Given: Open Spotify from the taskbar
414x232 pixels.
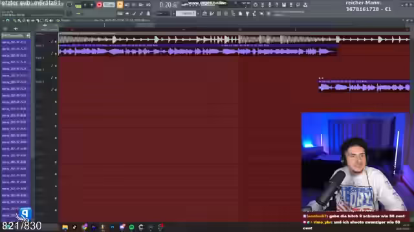Looking at the screenshot, I should [131, 227].
